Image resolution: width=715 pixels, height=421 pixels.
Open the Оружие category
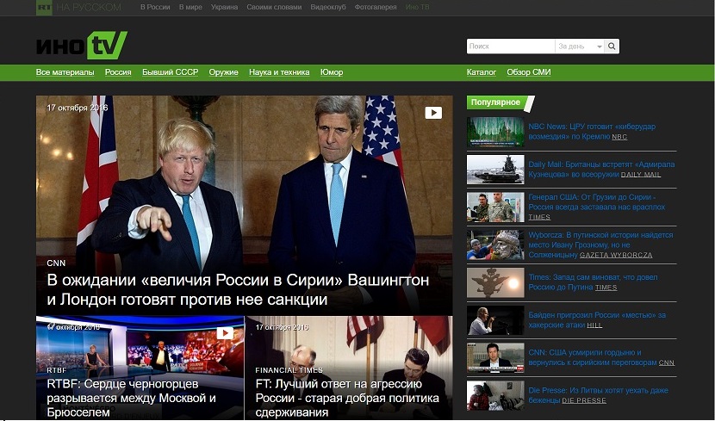coord(223,72)
